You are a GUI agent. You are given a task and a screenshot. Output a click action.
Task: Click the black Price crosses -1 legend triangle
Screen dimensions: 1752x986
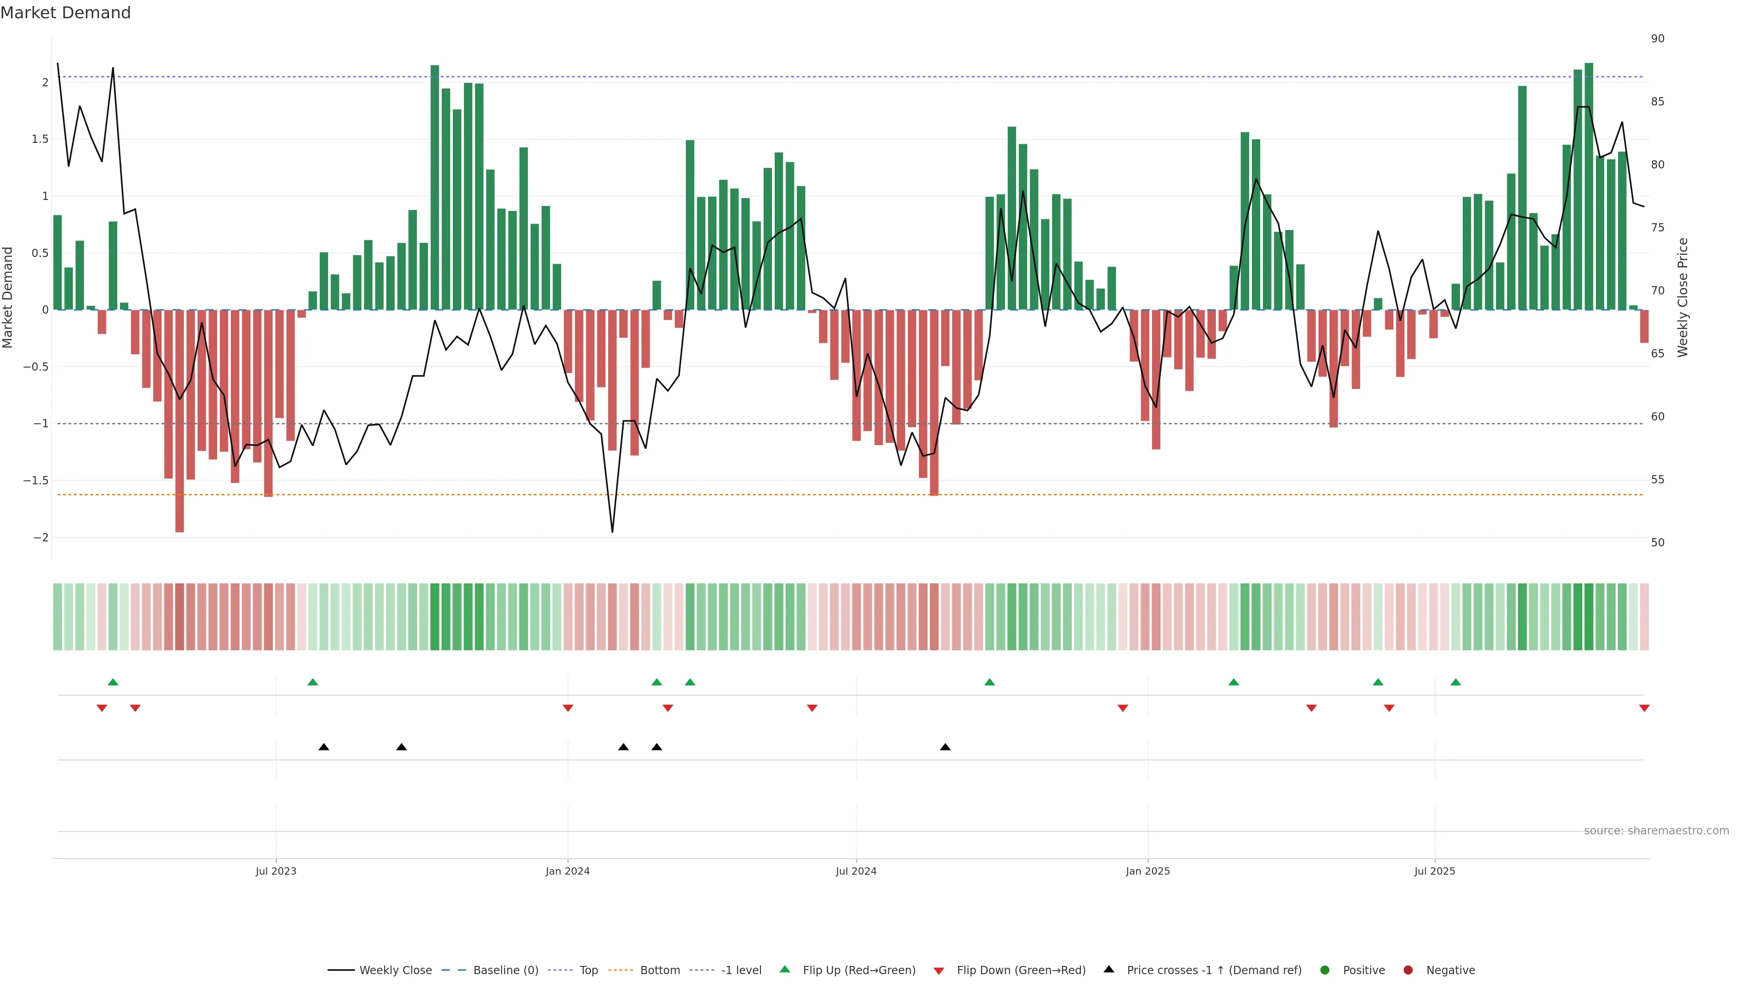click(x=1109, y=970)
